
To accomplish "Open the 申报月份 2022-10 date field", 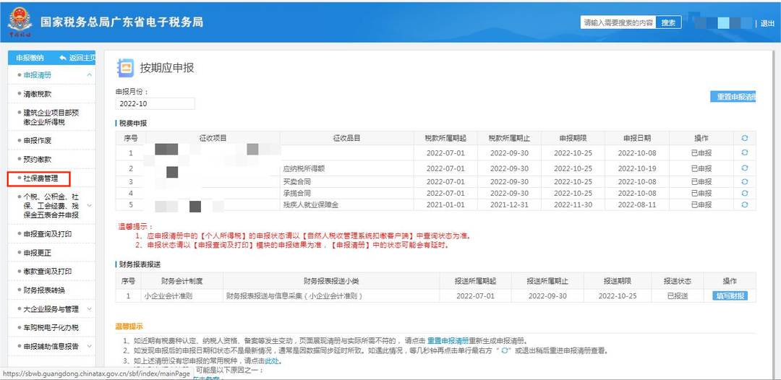I will point(155,103).
